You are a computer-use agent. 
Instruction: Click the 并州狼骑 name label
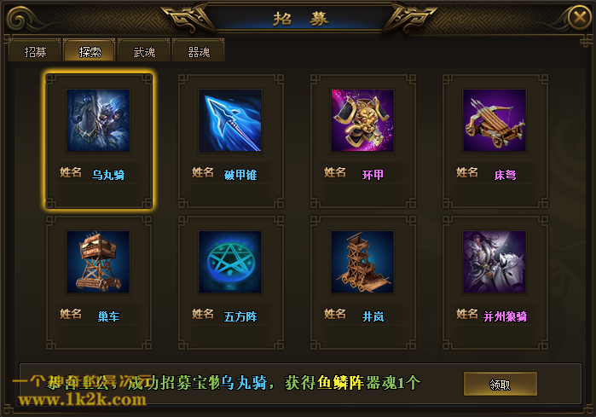pos(505,316)
